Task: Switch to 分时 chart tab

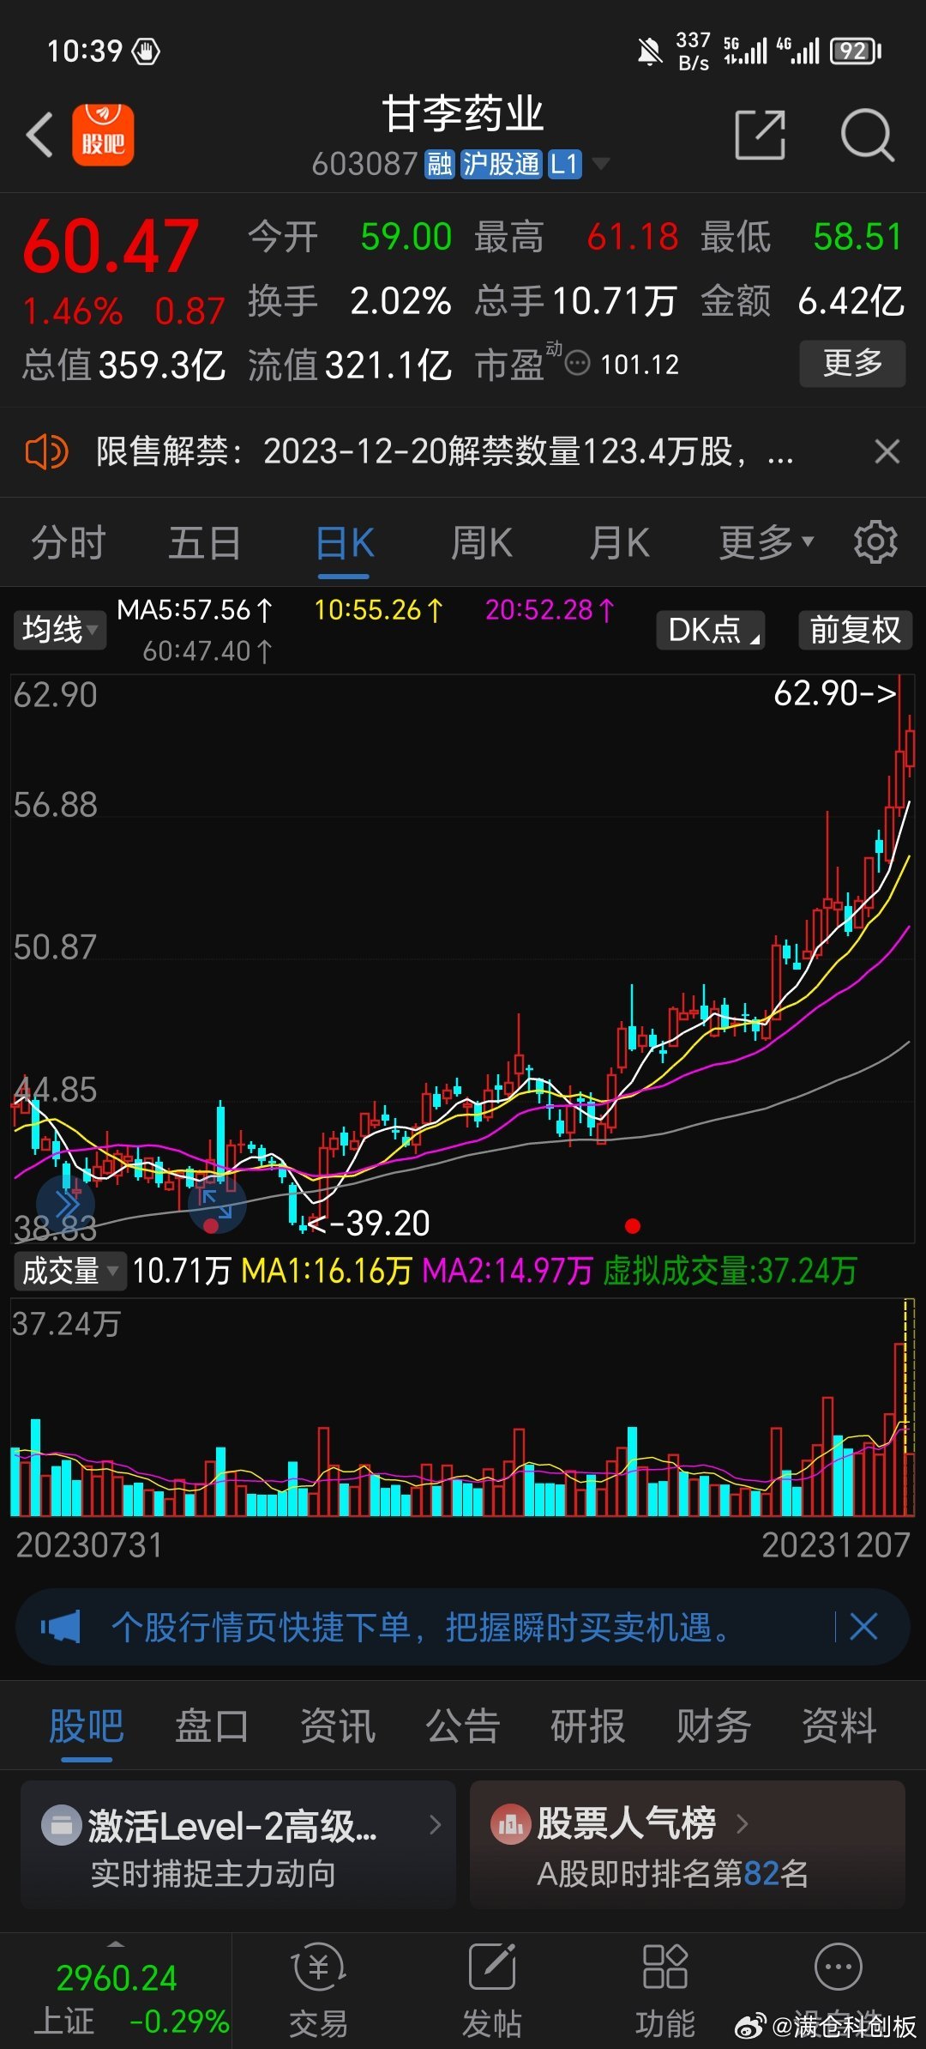Action: [x=68, y=542]
